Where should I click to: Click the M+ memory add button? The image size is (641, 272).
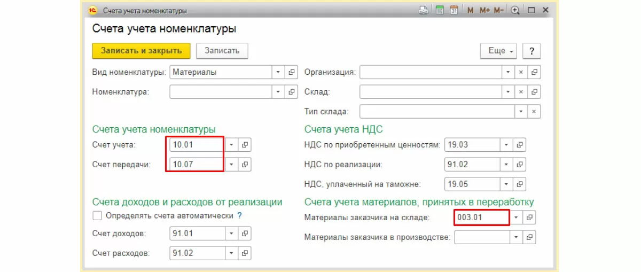click(x=485, y=10)
